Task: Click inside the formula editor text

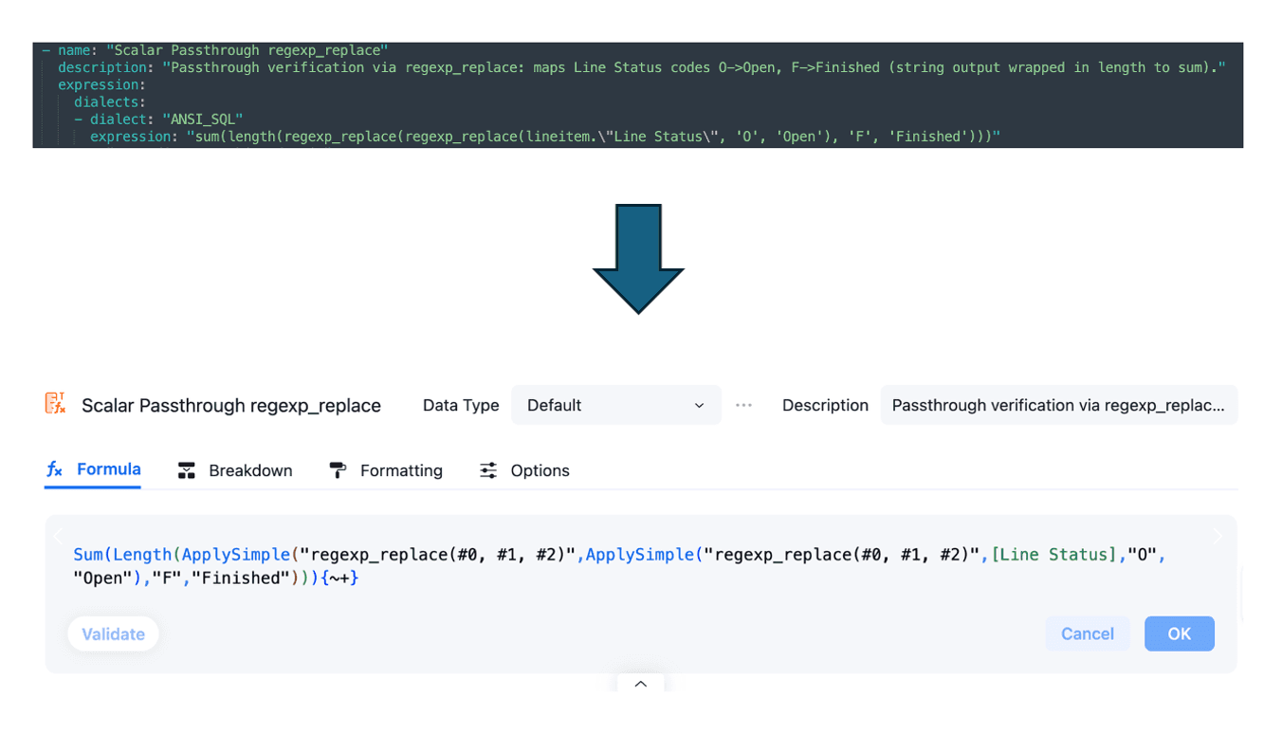Action: (x=620, y=566)
